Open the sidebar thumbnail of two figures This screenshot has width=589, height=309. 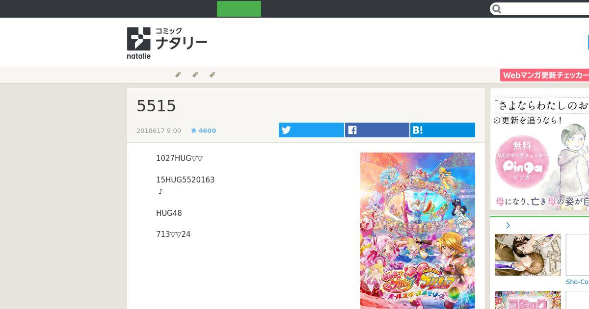pos(528,255)
